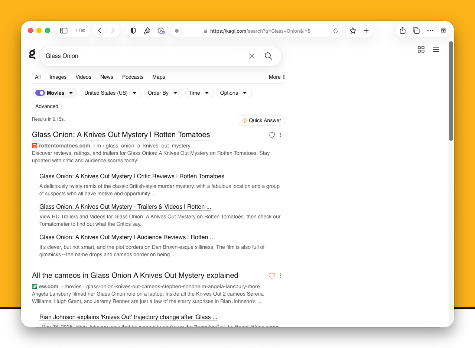Click the Quick Answer button
Image resolution: width=475 pixels, height=348 pixels.
pyautogui.click(x=261, y=120)
